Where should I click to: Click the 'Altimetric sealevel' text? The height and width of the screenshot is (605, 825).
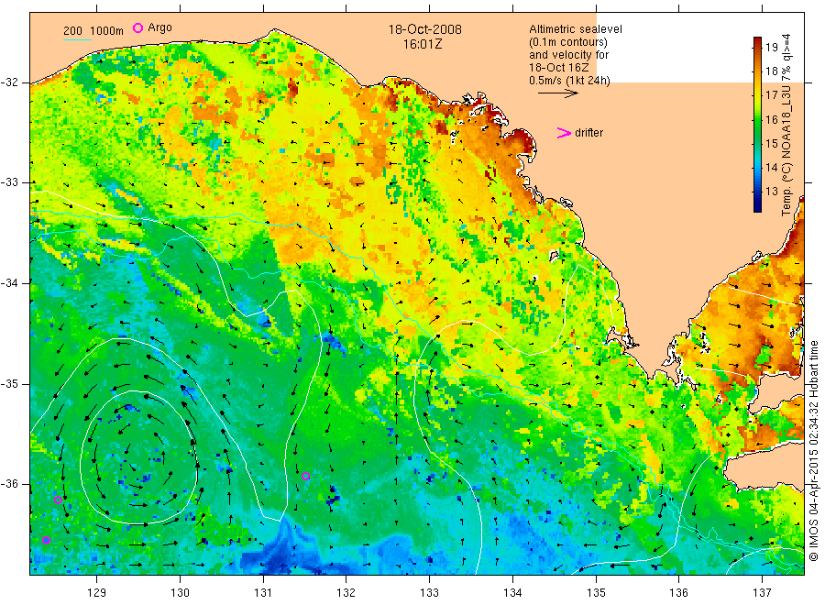tap(575, 29)
